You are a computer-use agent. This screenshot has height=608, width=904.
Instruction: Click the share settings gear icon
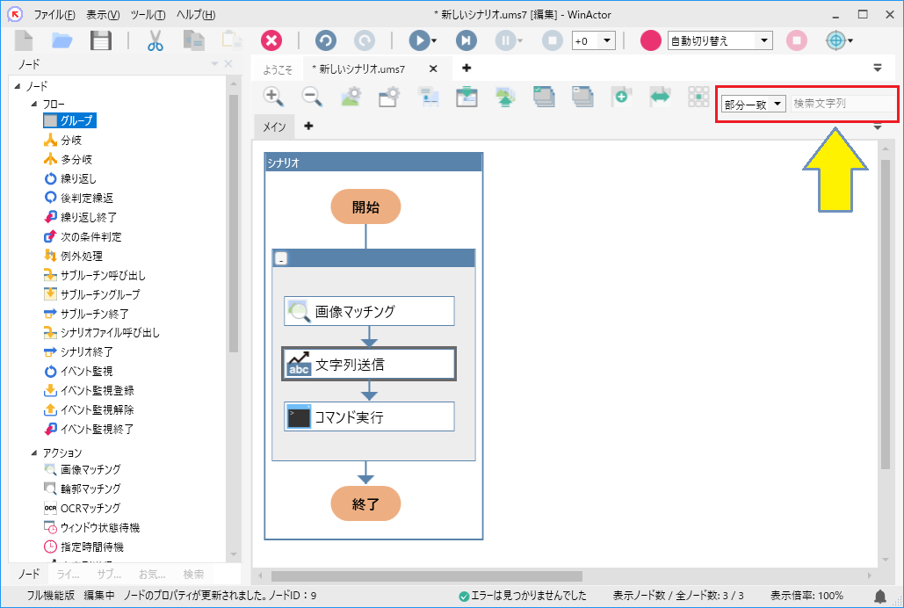(x=389, y=97)
